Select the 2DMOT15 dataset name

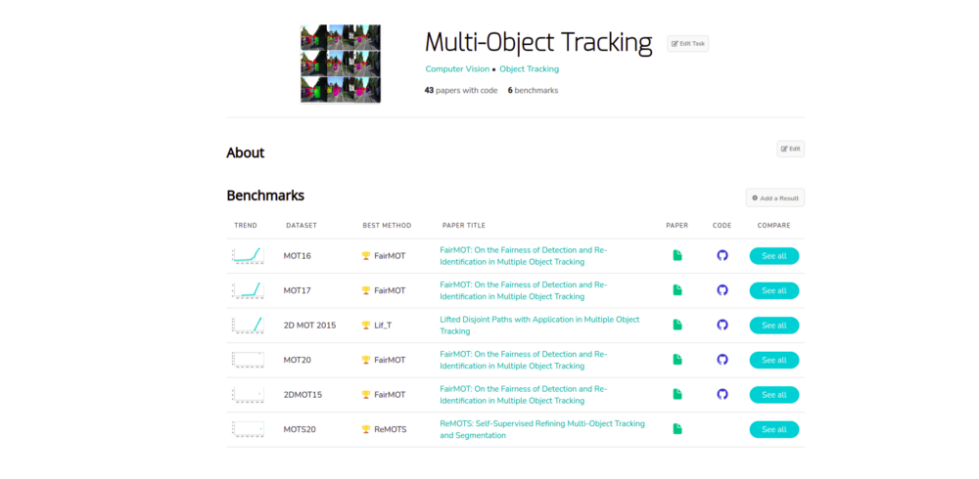click(x=303, y=395)
